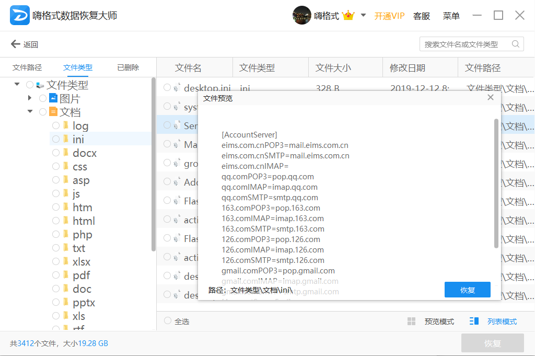The width and height of the screenshot is (535, 356).
Task: Select the radio button for html folder
Action: click(55, 221)
